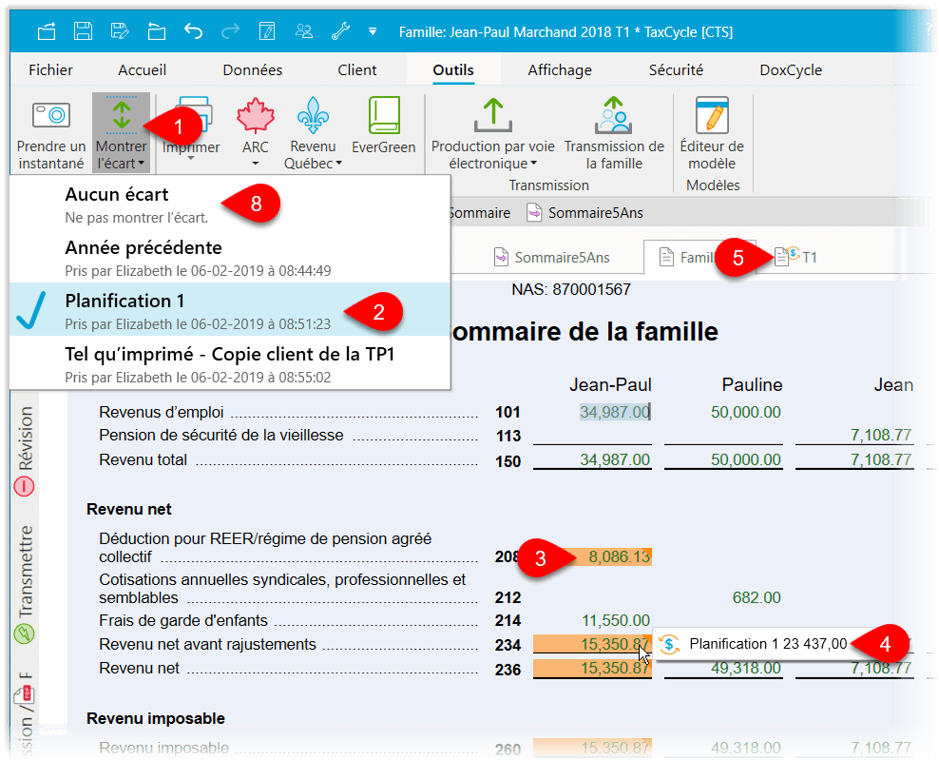
Task: Click Jean-Paul's Frais de garde 11,550.00
Action: (x=616, y=620)
